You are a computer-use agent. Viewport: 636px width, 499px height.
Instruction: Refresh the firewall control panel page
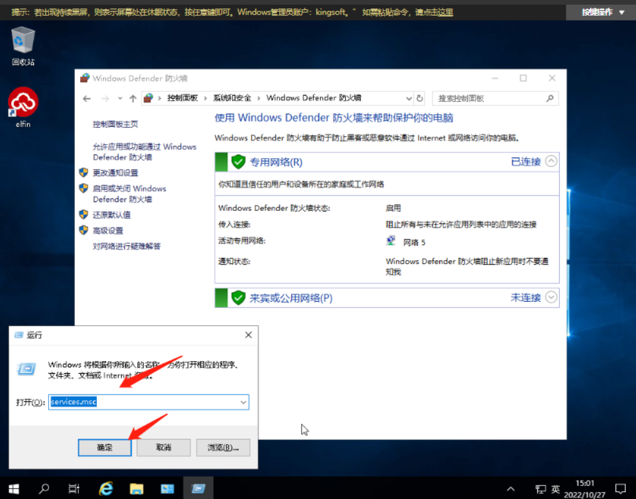pyautogui.click(x=420, y=98)
